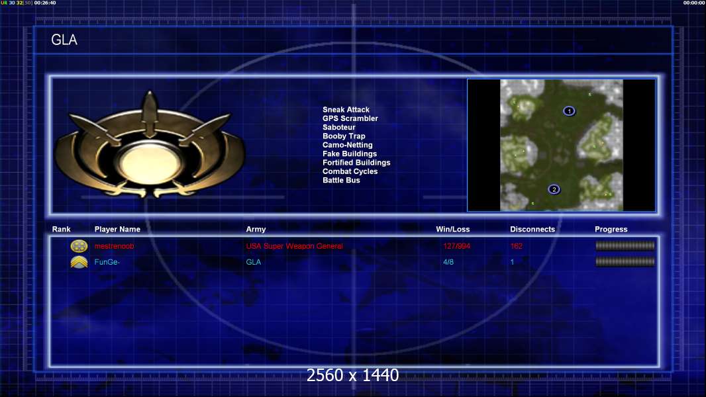This screenshot has height=397, width=706.
Task: Click the Player Name column header
Action: pyautogui.click(x=117, y=230)
